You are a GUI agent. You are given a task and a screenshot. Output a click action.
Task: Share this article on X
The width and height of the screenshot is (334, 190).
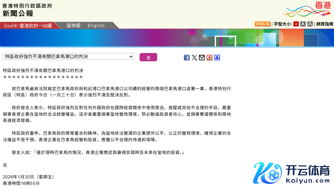(x=194, y=58)
